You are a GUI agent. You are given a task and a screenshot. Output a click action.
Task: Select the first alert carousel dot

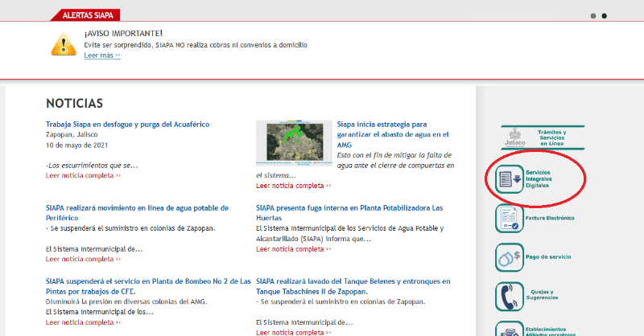pos(593,15)
